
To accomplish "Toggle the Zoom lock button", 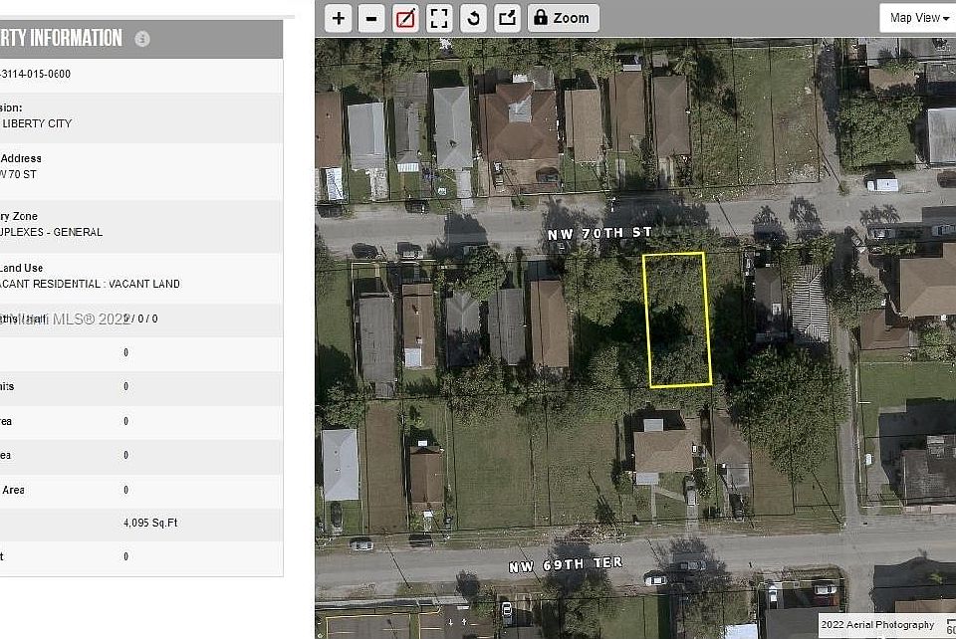I will coord(563,18).
